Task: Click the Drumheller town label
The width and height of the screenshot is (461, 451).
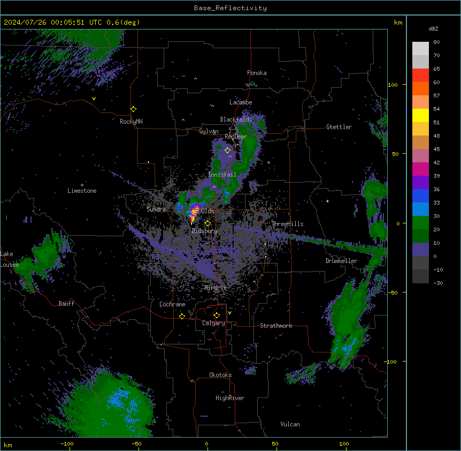Action: point(341,261)
